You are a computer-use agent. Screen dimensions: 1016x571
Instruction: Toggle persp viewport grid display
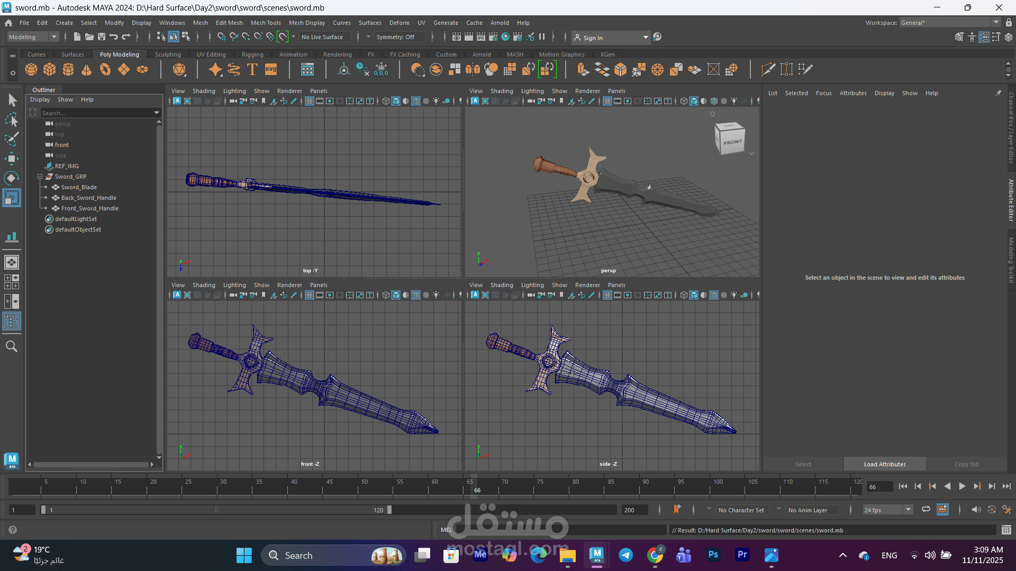[607, 101]
